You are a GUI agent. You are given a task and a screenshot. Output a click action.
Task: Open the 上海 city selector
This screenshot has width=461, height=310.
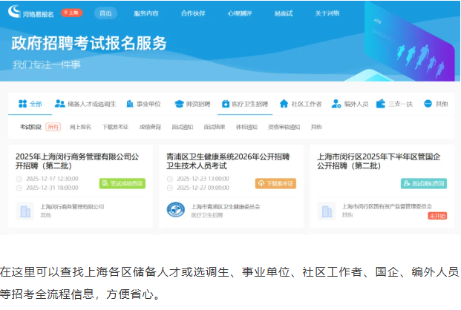[71, 13]
